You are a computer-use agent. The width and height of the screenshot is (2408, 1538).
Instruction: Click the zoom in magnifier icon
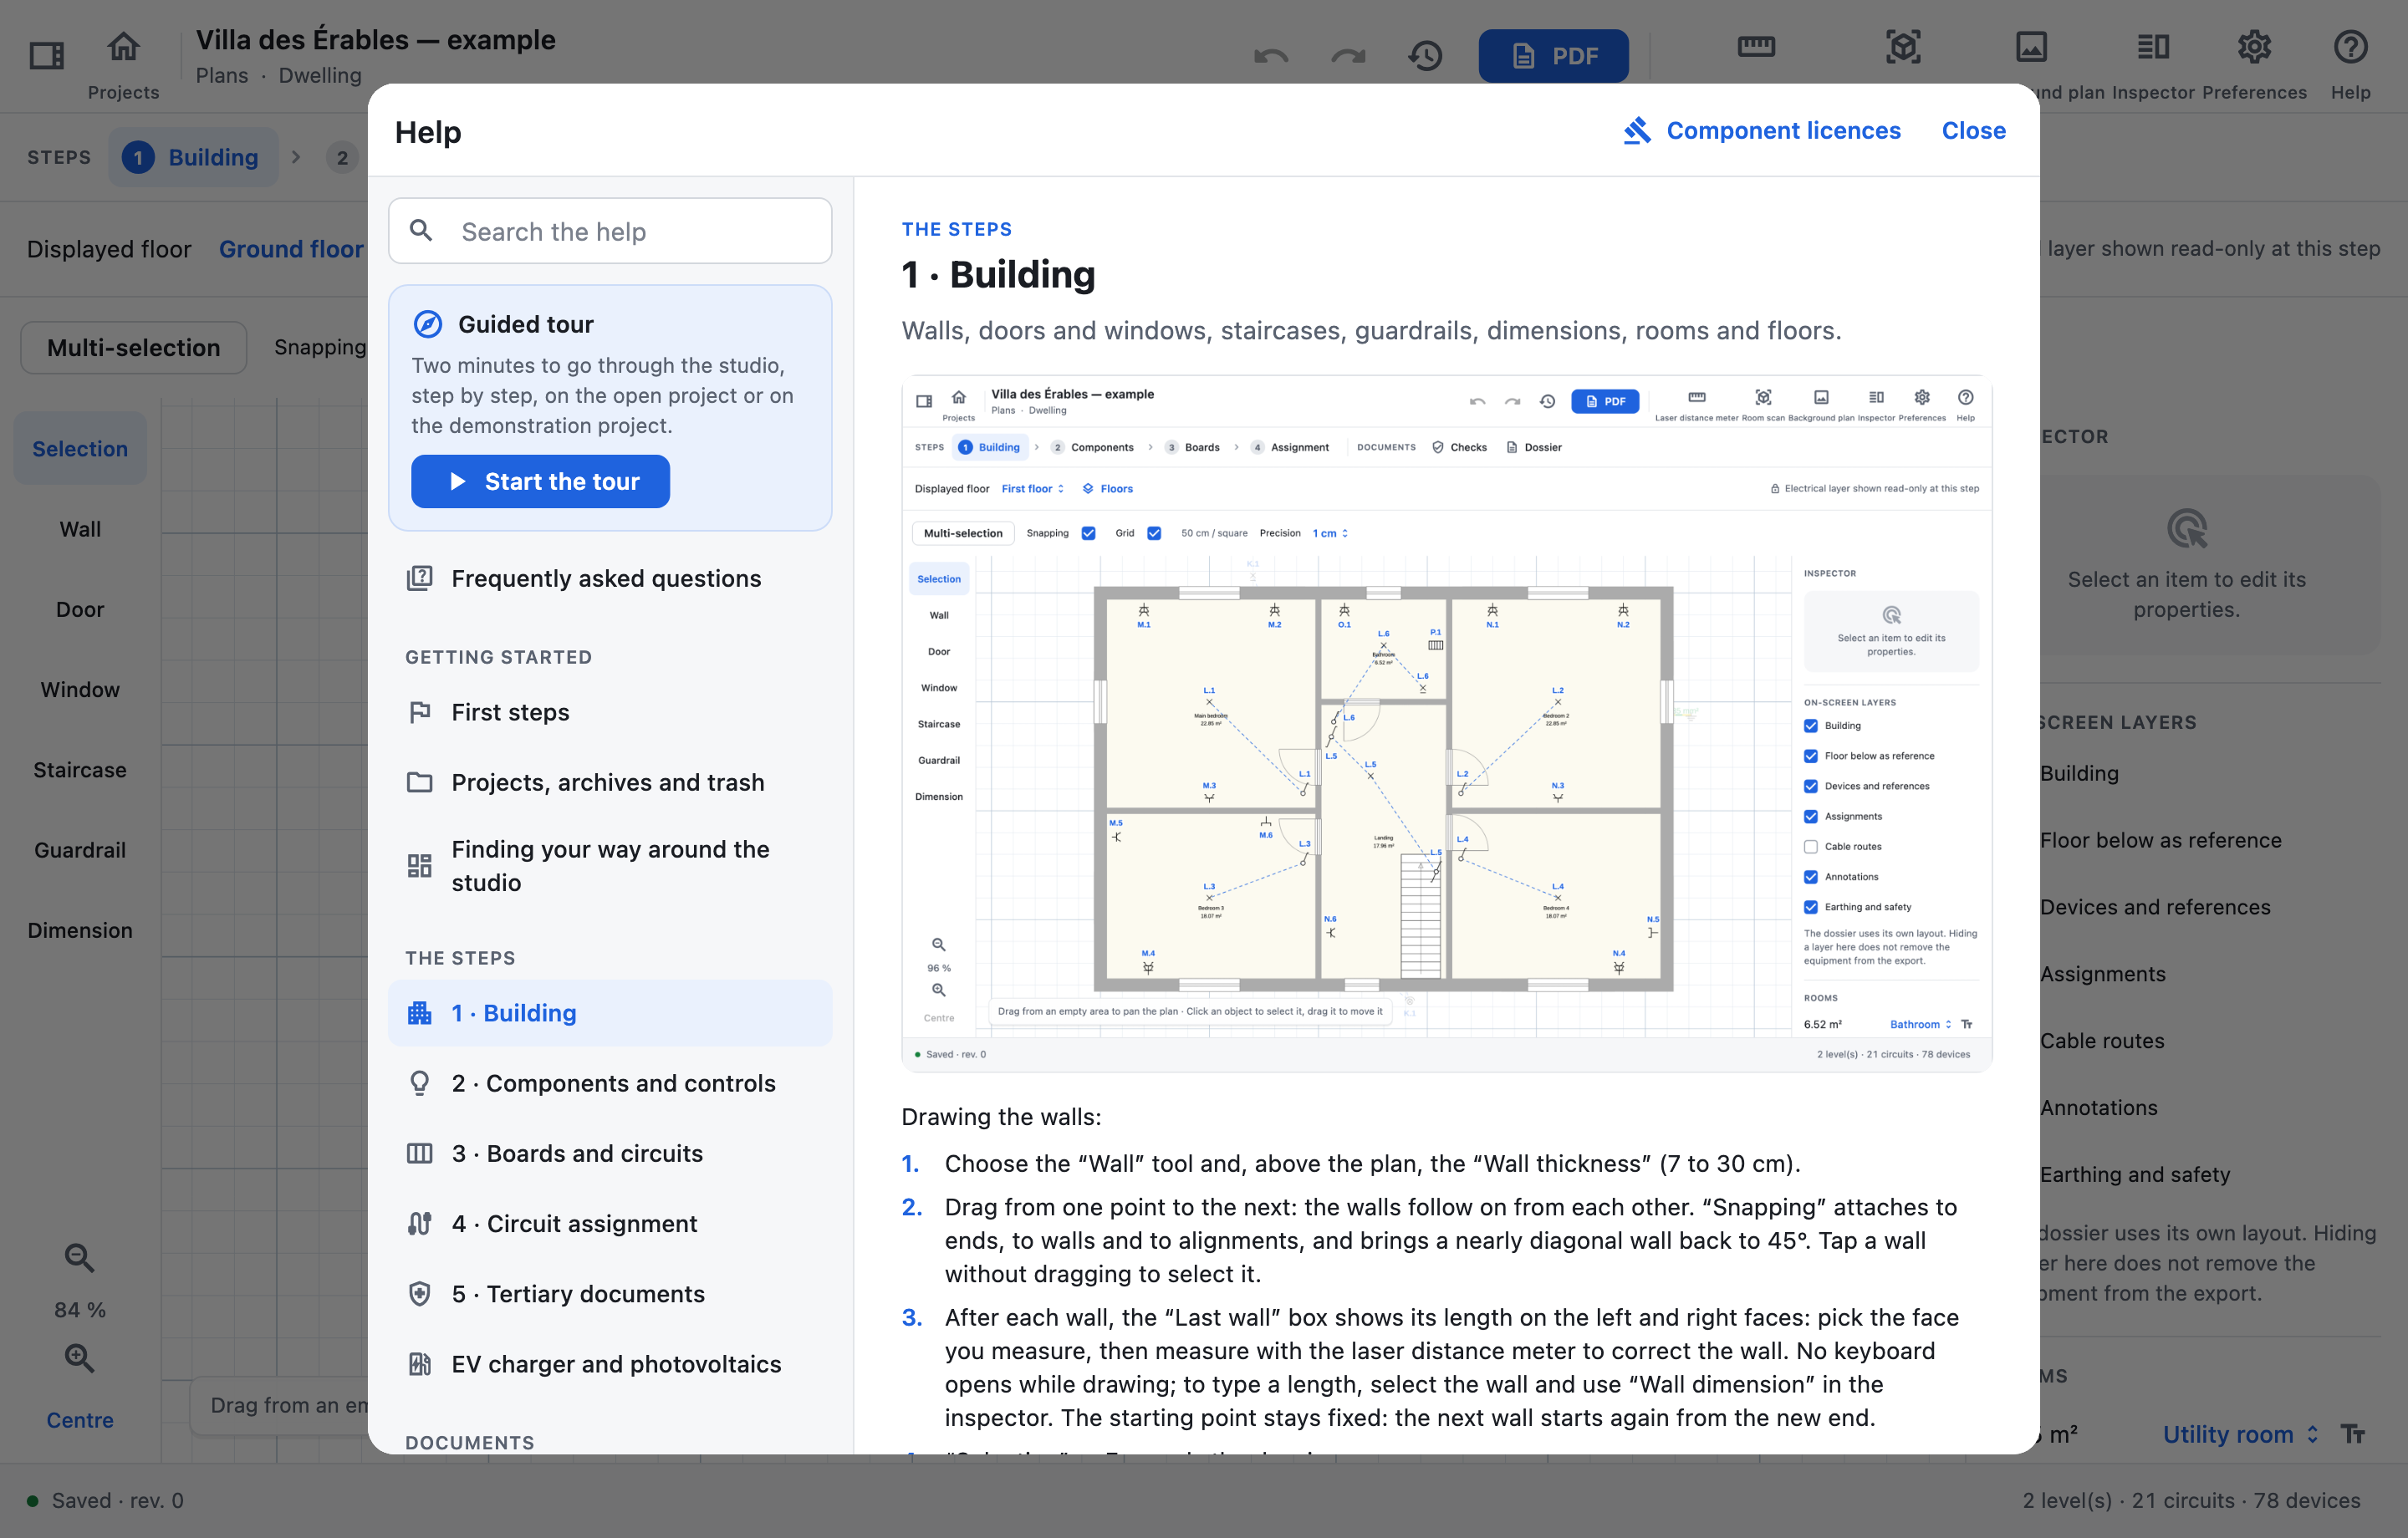pyautogui.click(x=79, y=1357)
